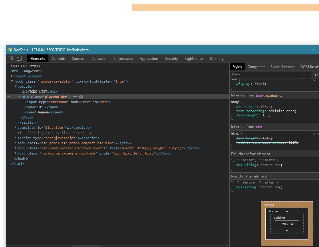Click the webkit-text-size-adjust declaration
The image size is (319, 247).
[267, 142]
